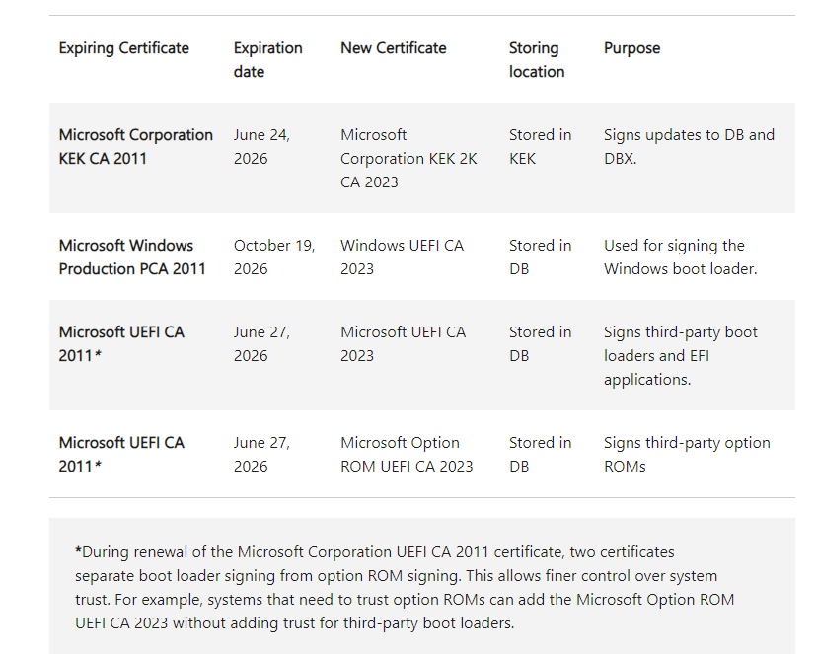This screenshot has height=654, width=817.
Task: Click 'Microsoft Corporation KEK CA 2011' cell
Action: (x=136, y=146)
